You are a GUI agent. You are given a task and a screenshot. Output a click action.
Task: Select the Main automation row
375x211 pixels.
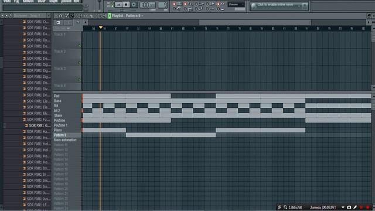click(67, 140)
